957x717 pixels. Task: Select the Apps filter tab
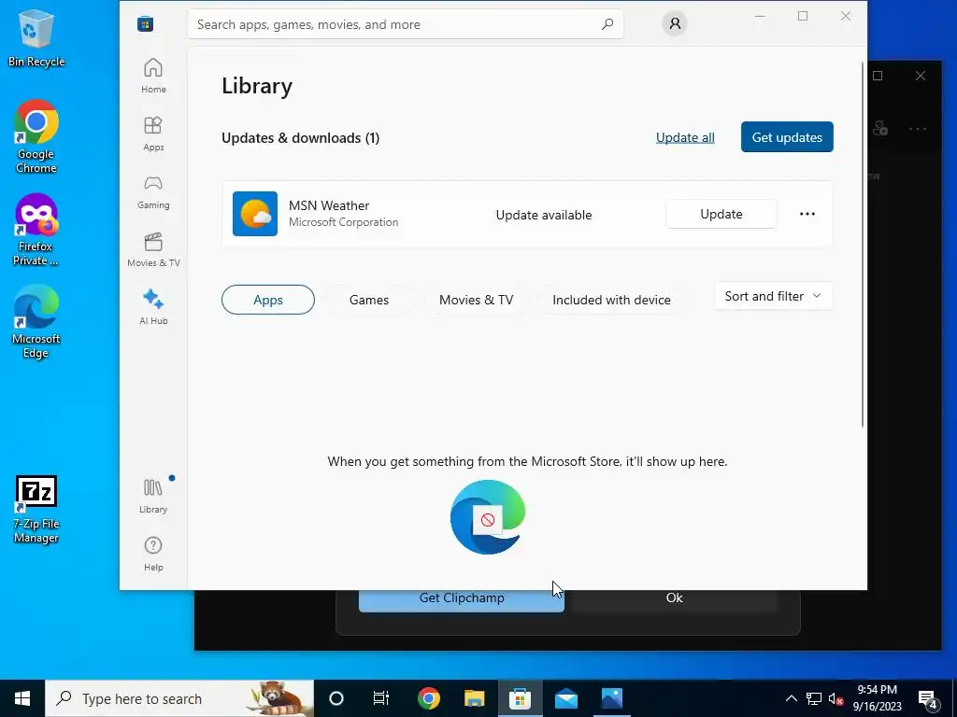click(x=268, y=300)
